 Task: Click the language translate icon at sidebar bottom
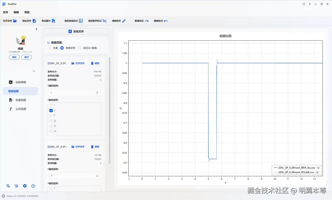8,186
